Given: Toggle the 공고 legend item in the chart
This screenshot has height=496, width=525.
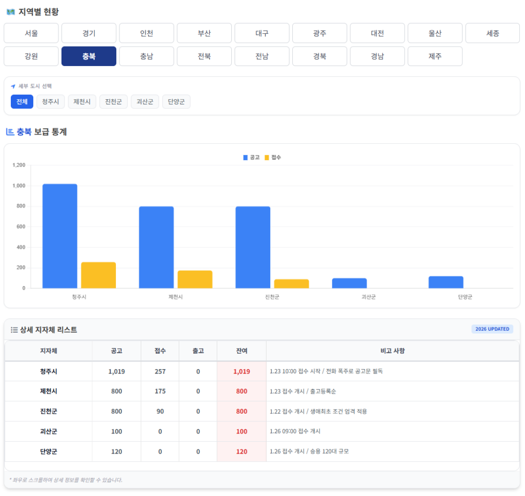Looking at the screenshot, I should click(x=251, y=158).
